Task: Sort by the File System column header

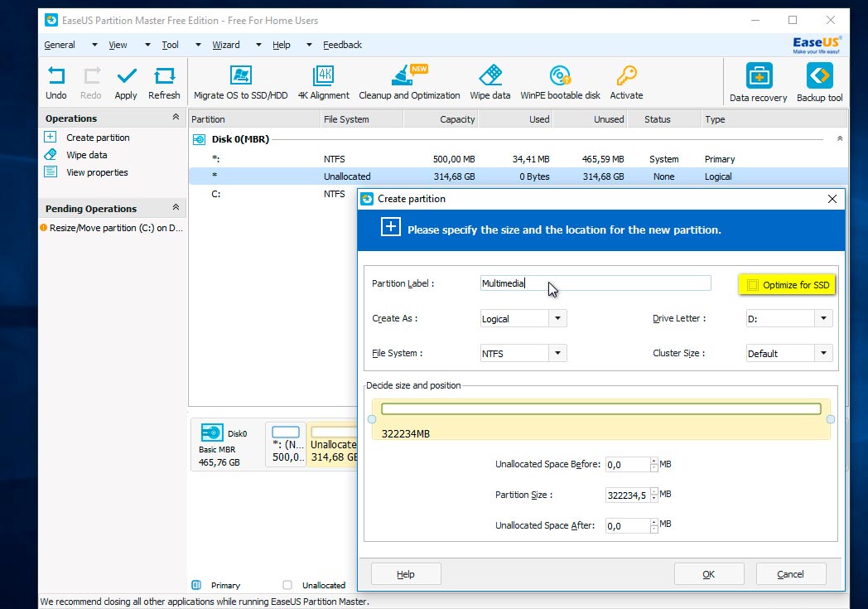Action: 361,119
